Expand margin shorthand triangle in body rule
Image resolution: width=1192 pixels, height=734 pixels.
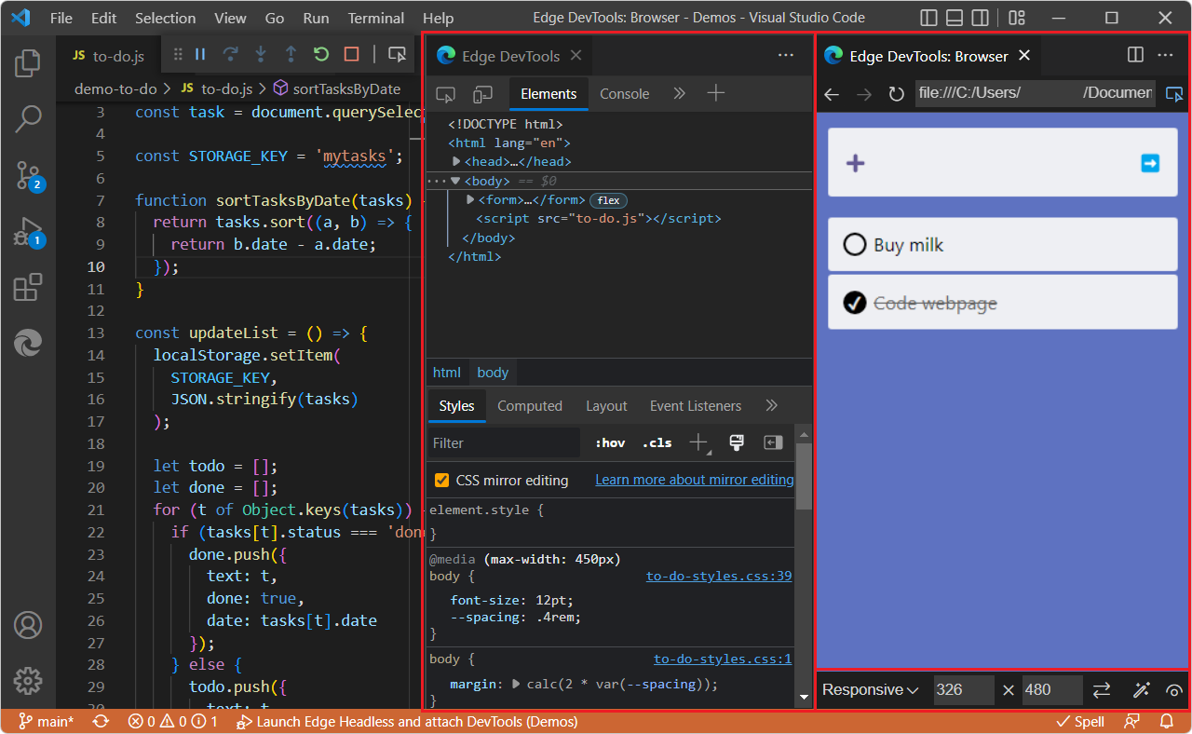tap(516, 684)
